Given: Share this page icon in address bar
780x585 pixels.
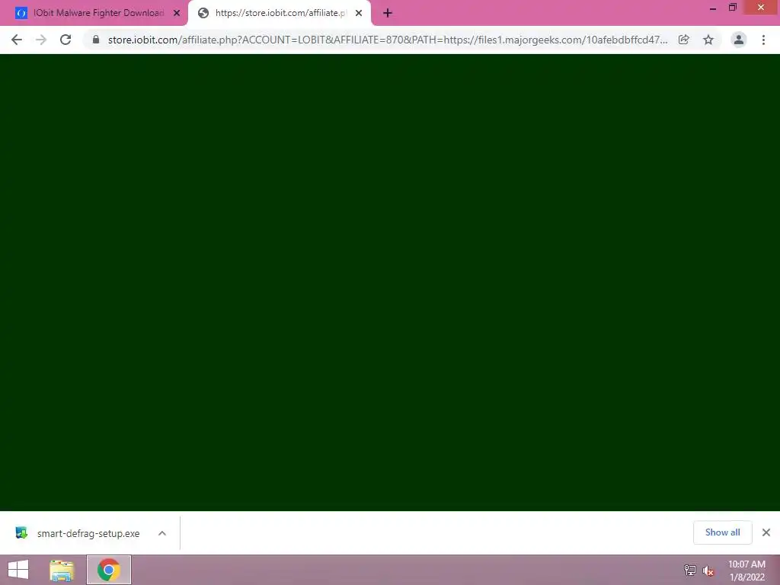Looking at the screenshot, I should pos(684,40).
